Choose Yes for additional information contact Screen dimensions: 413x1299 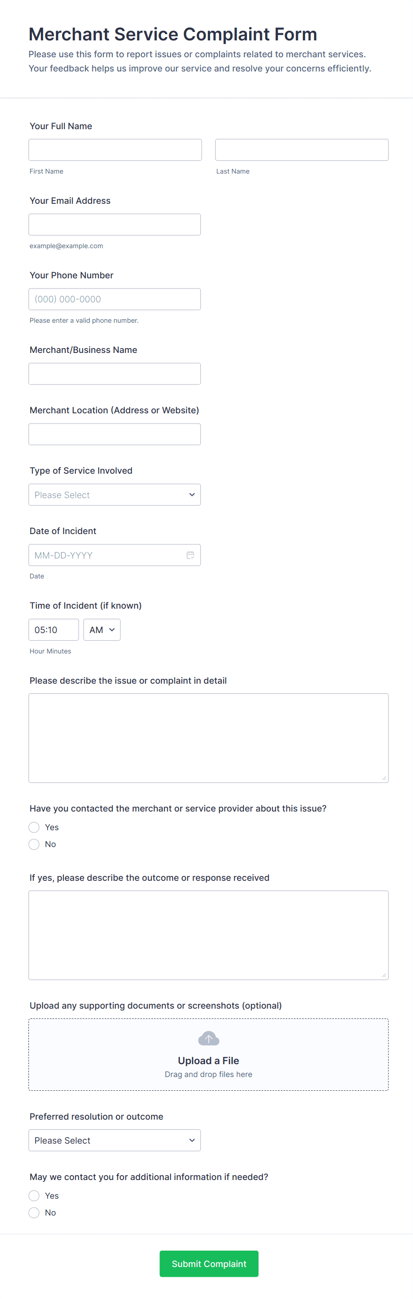tap(34, 1196)
